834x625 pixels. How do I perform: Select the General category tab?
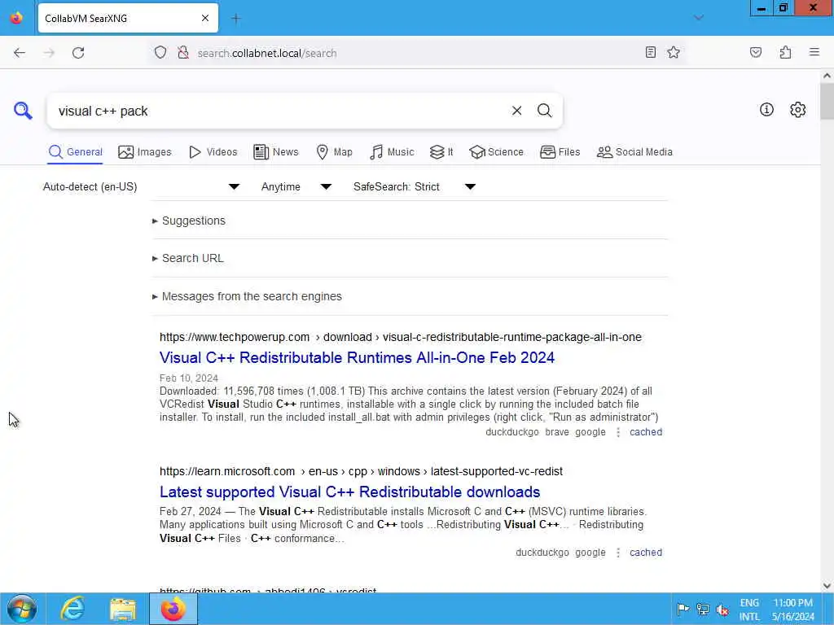tap(75, 152)
